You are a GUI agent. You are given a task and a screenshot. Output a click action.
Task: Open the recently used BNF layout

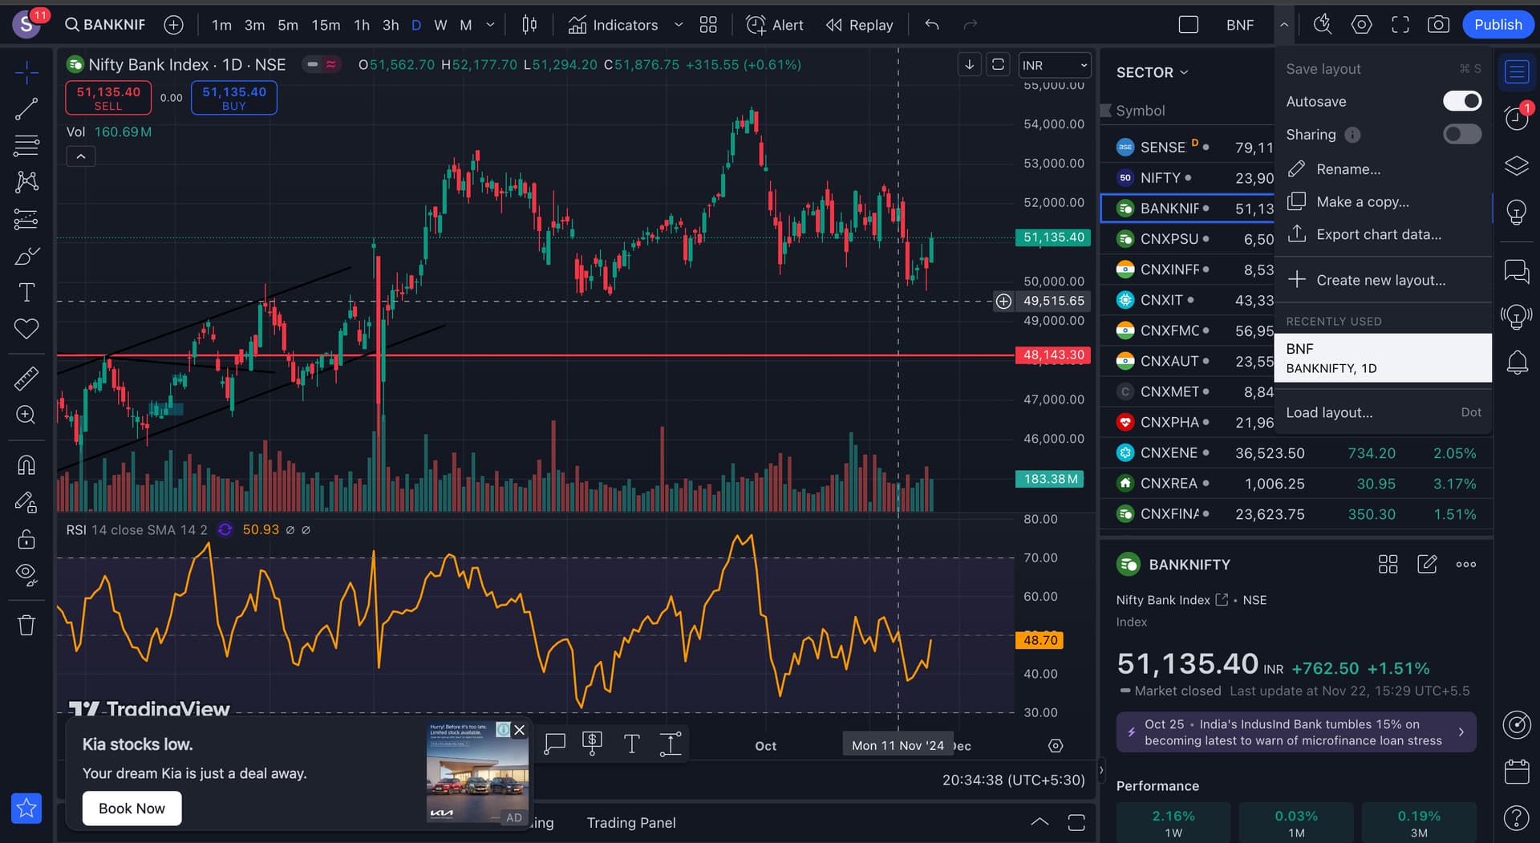[x=1383, y=358]
